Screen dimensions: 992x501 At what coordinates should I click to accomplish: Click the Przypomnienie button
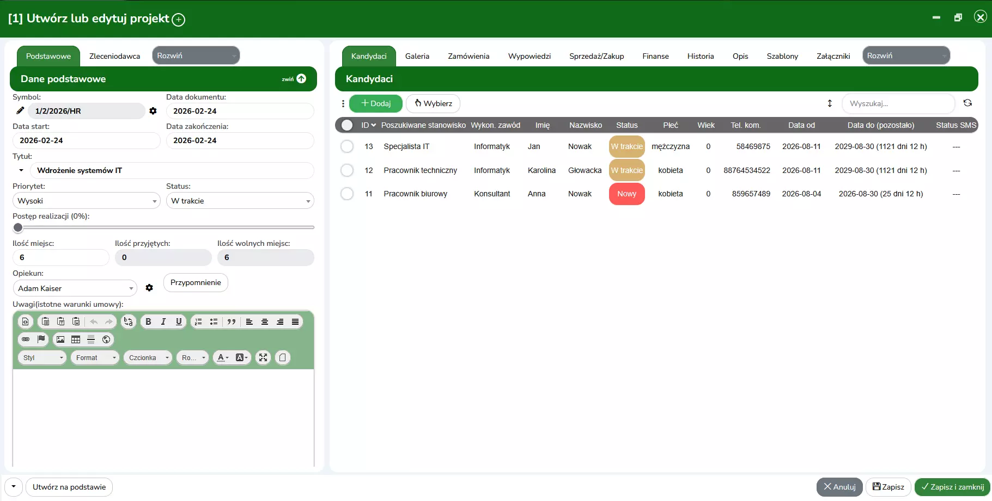[x=196, y=282]
